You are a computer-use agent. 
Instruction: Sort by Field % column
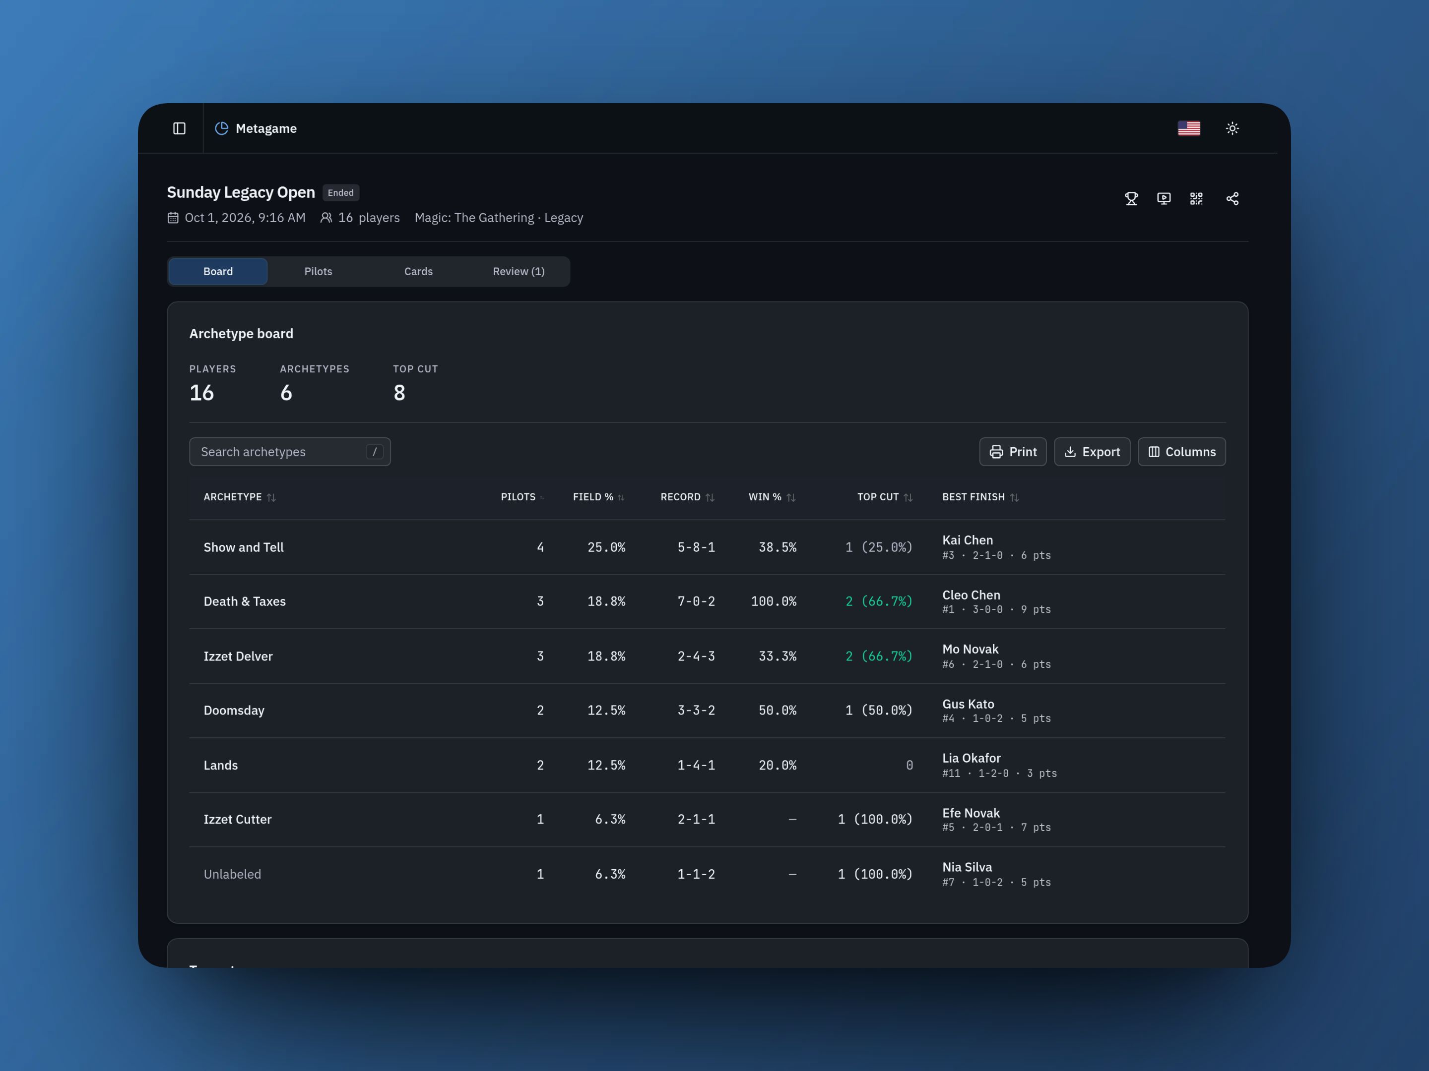pyautogui.click(x=599, y=497)
